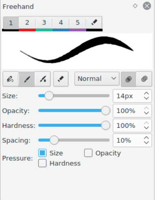The width and height of the screenshot is (155, 200).
Task: Select the smudge brush mode icon
Action: coord(43,79)
